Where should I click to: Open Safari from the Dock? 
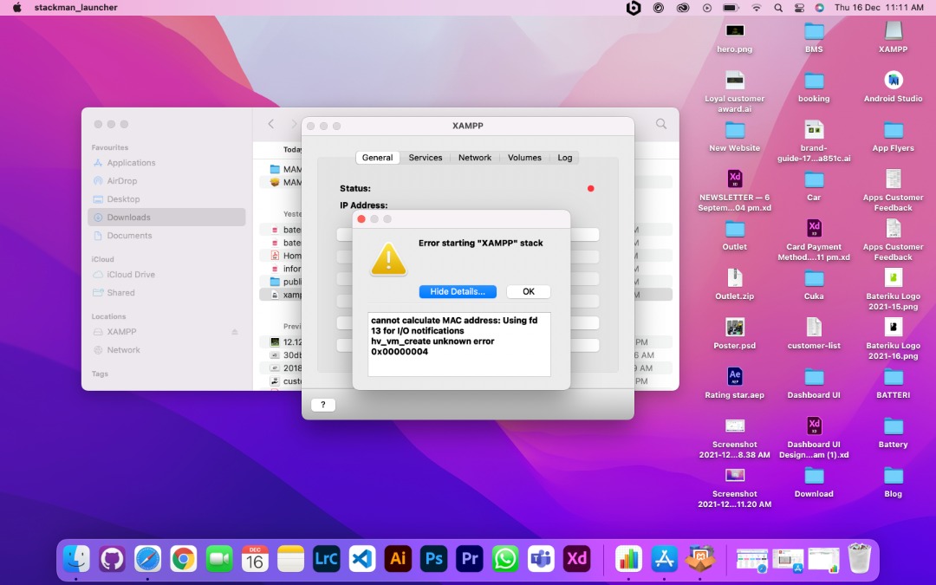coord(147,559)
